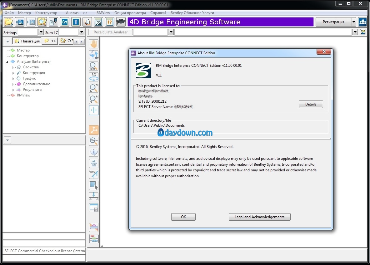The height and width of the screenshot is (265, 370).
Task: Click the document with pencil toolbar icon
Action: pos(53,22)
